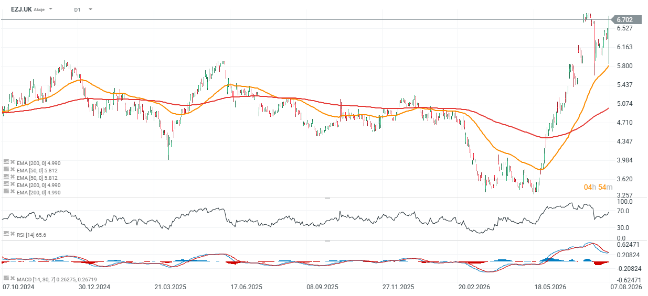Click price axis value 6.163
The image size is (648, 296).
tap(624, 47)
